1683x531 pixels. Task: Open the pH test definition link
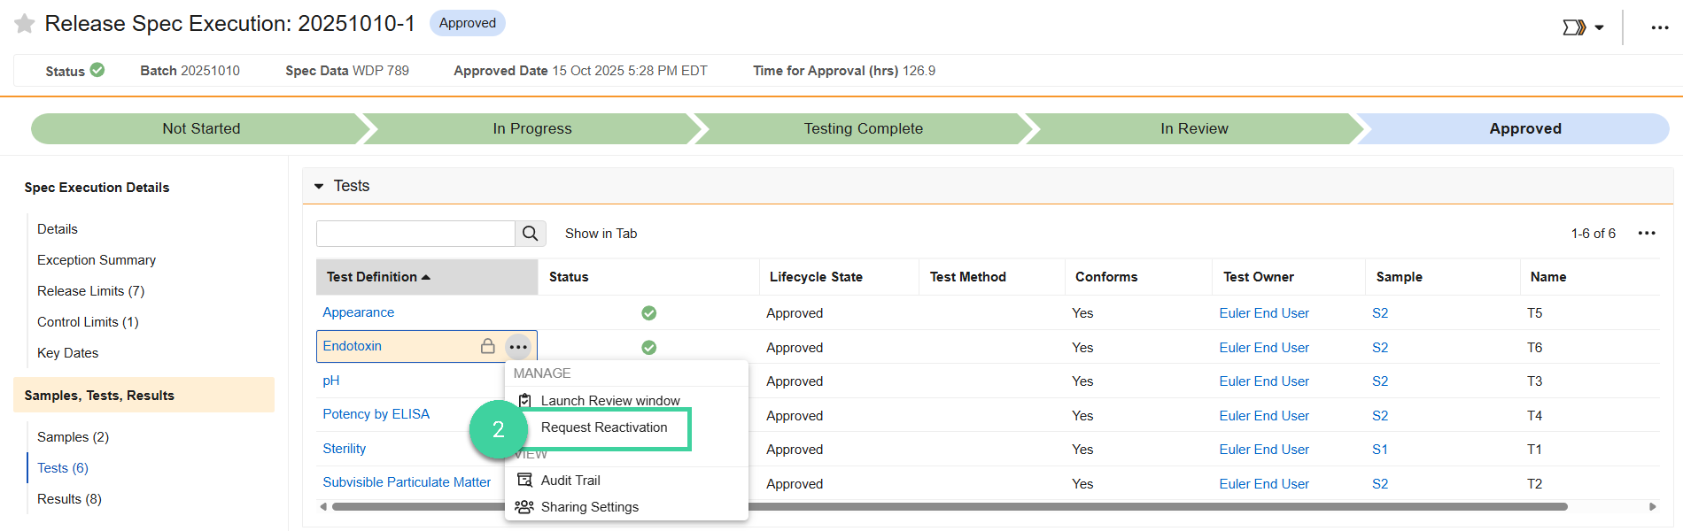click(x=331, y=381)
